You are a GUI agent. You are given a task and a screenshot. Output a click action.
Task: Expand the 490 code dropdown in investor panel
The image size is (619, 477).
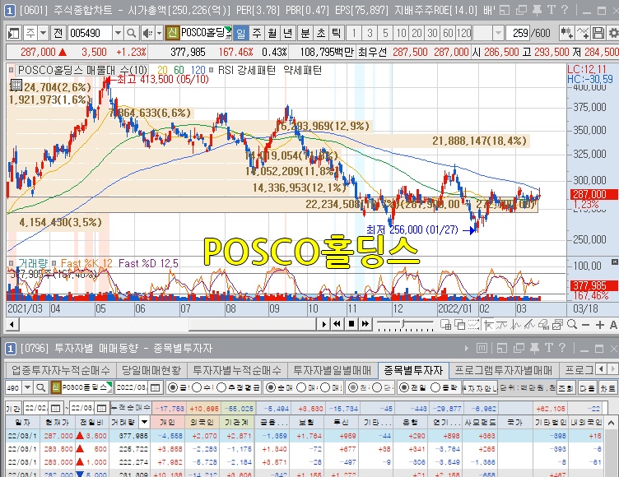click(x=27, y=388)
